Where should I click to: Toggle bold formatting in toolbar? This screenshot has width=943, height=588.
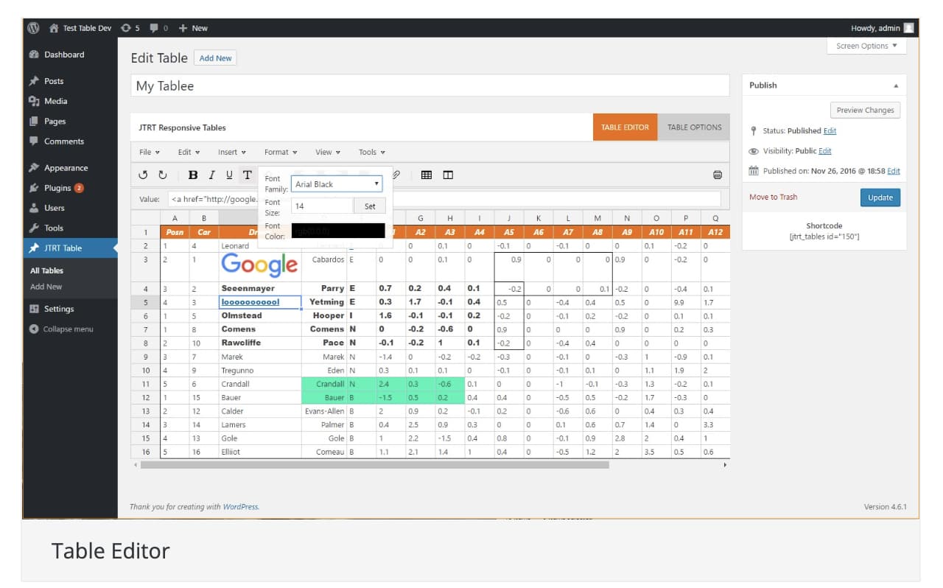click(x=193, y=175)
